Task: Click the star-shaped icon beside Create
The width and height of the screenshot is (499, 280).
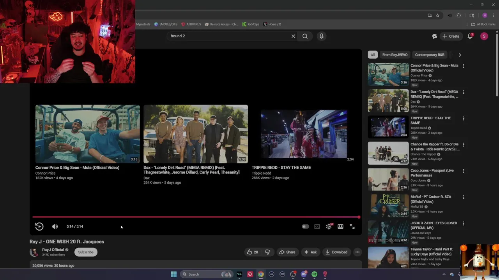Action: tap(435, 36)
